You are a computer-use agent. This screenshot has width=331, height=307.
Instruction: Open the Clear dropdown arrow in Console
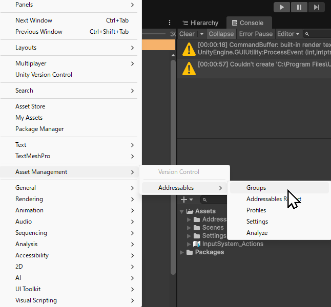pyautogui.click(x=202, y=34)
